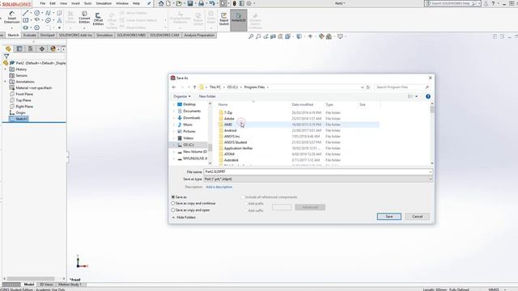Screen dimensions: 518x291
Task: Open the address bar history dropdown arrow
Action: (362, 87)
